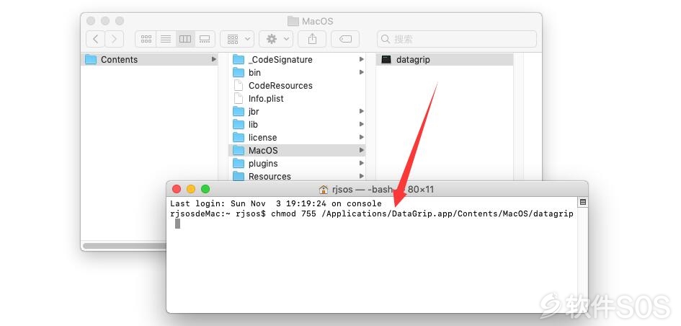Expand the plugins folder arrow

coord(361,163)
